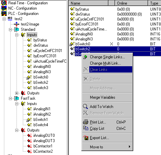Screen dimensions: 161x155
Task: Click the output icon beside bContactor2
Action: pos(29,151)
